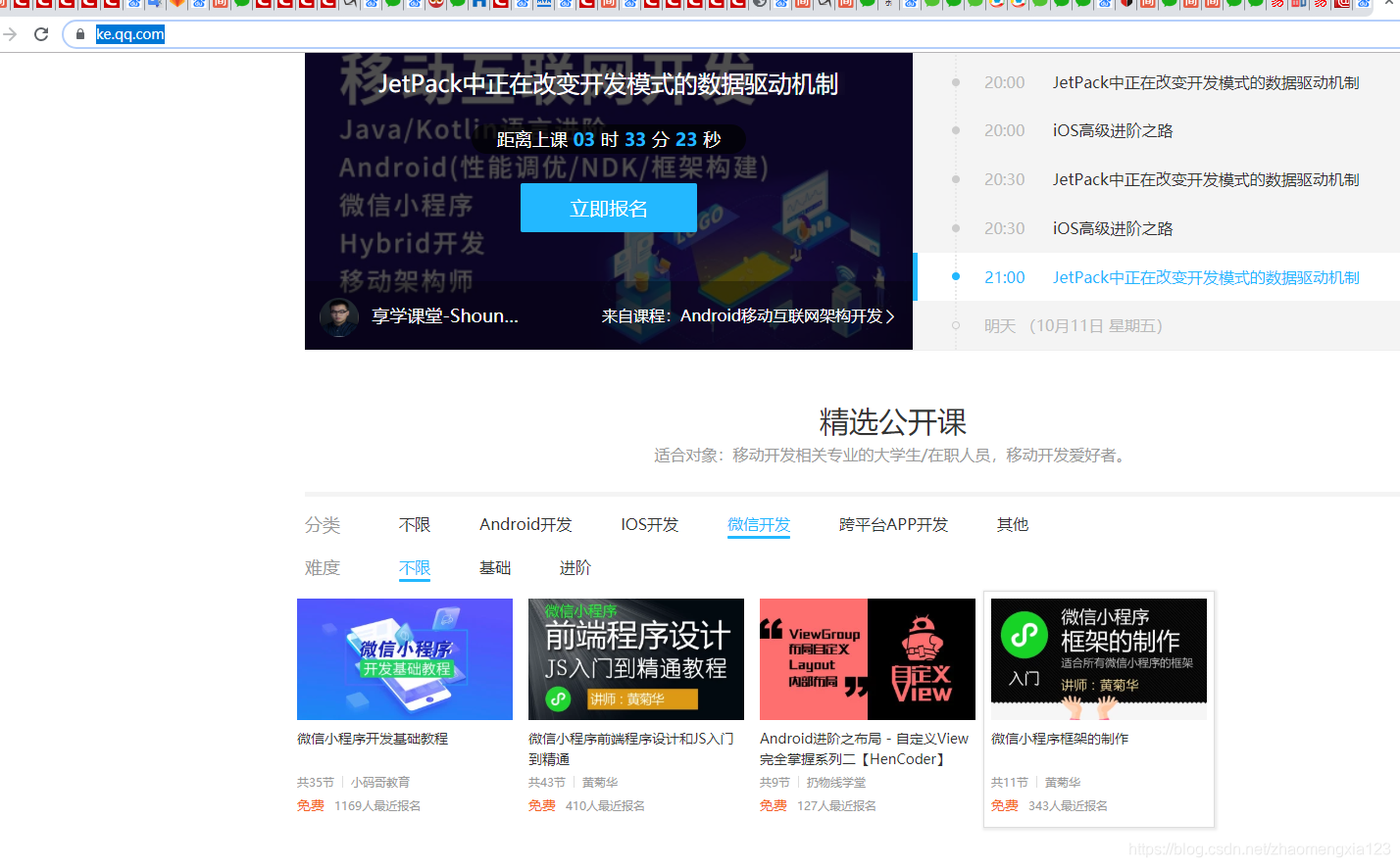This screenshot has width=1400, height=867.
Task: Open the 微信小程序开发基础教程 course thumbnail
Action: pyautogui.click(x=405, y=659)
